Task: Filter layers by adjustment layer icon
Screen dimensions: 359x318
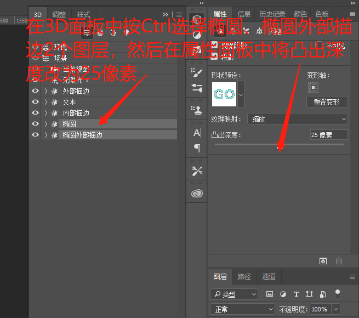Action: point(283,294)
